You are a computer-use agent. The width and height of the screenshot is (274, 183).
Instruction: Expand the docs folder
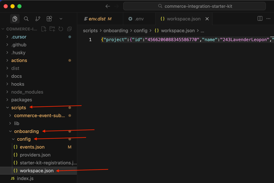[38, 76]
